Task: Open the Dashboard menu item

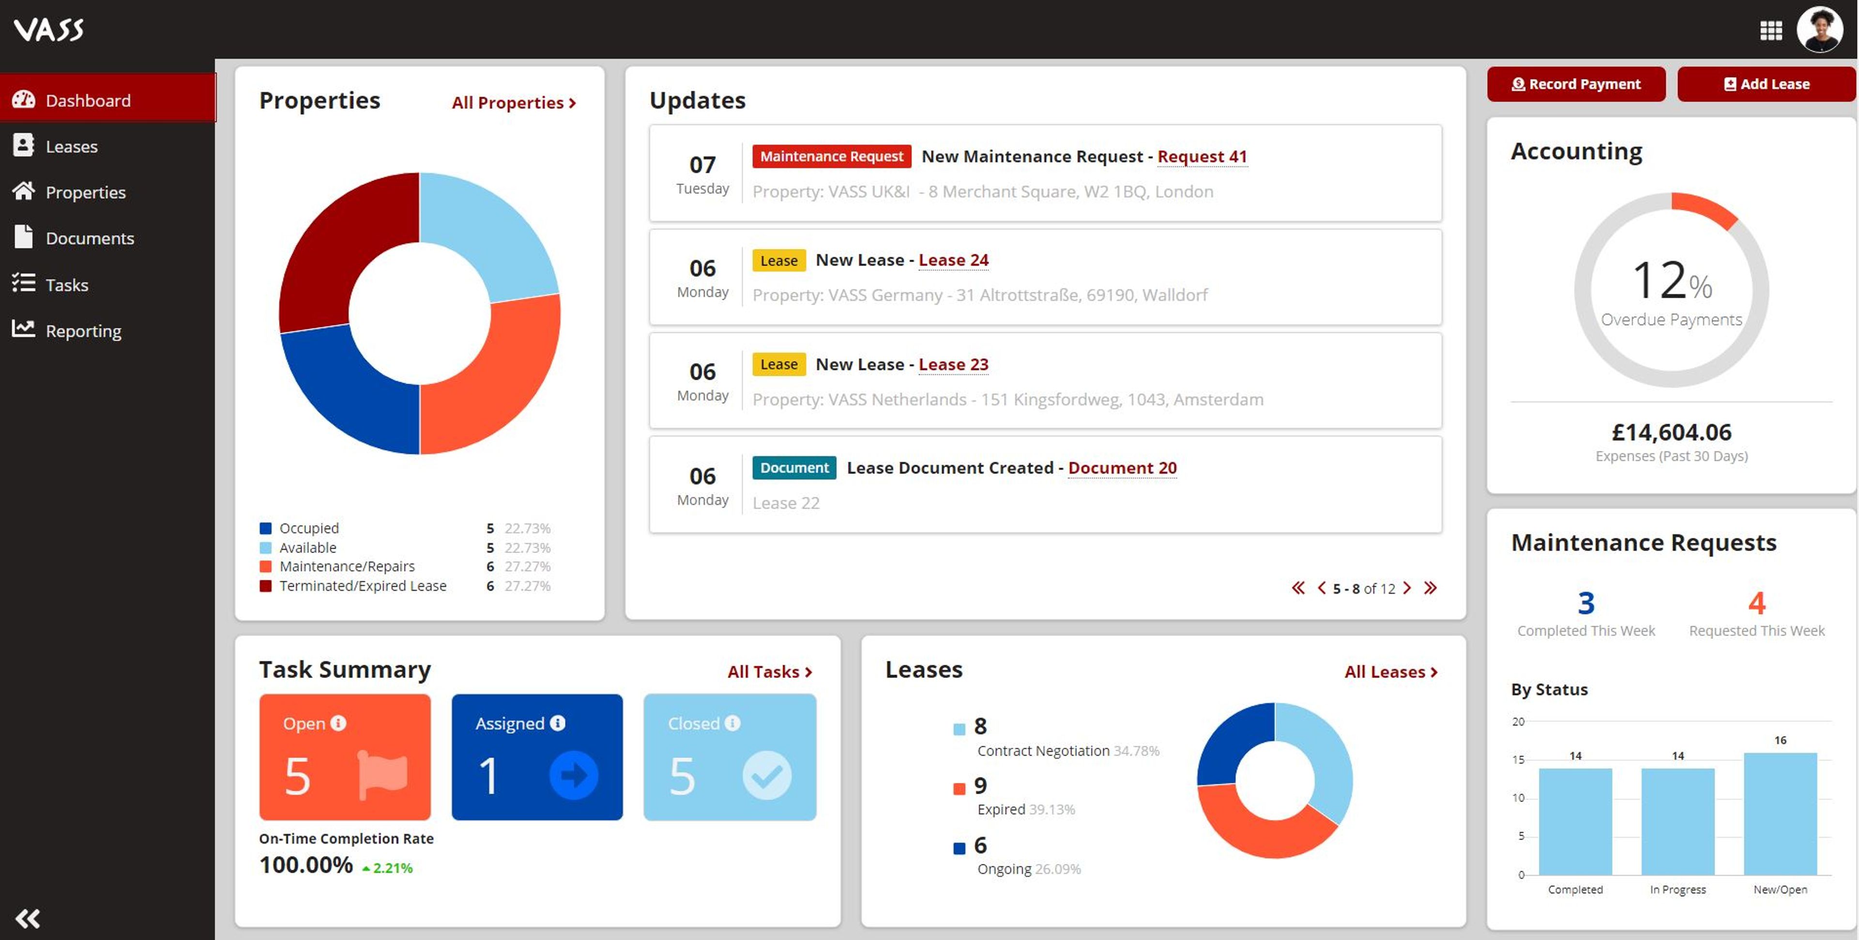Action: pos(107,97)
